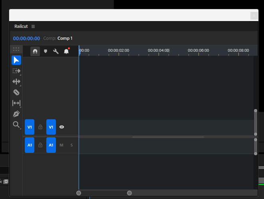The width and height of the screenshot is (264, 199).
Task: Click the Comp 1 sequence name
Action: [x=65, y=38]
